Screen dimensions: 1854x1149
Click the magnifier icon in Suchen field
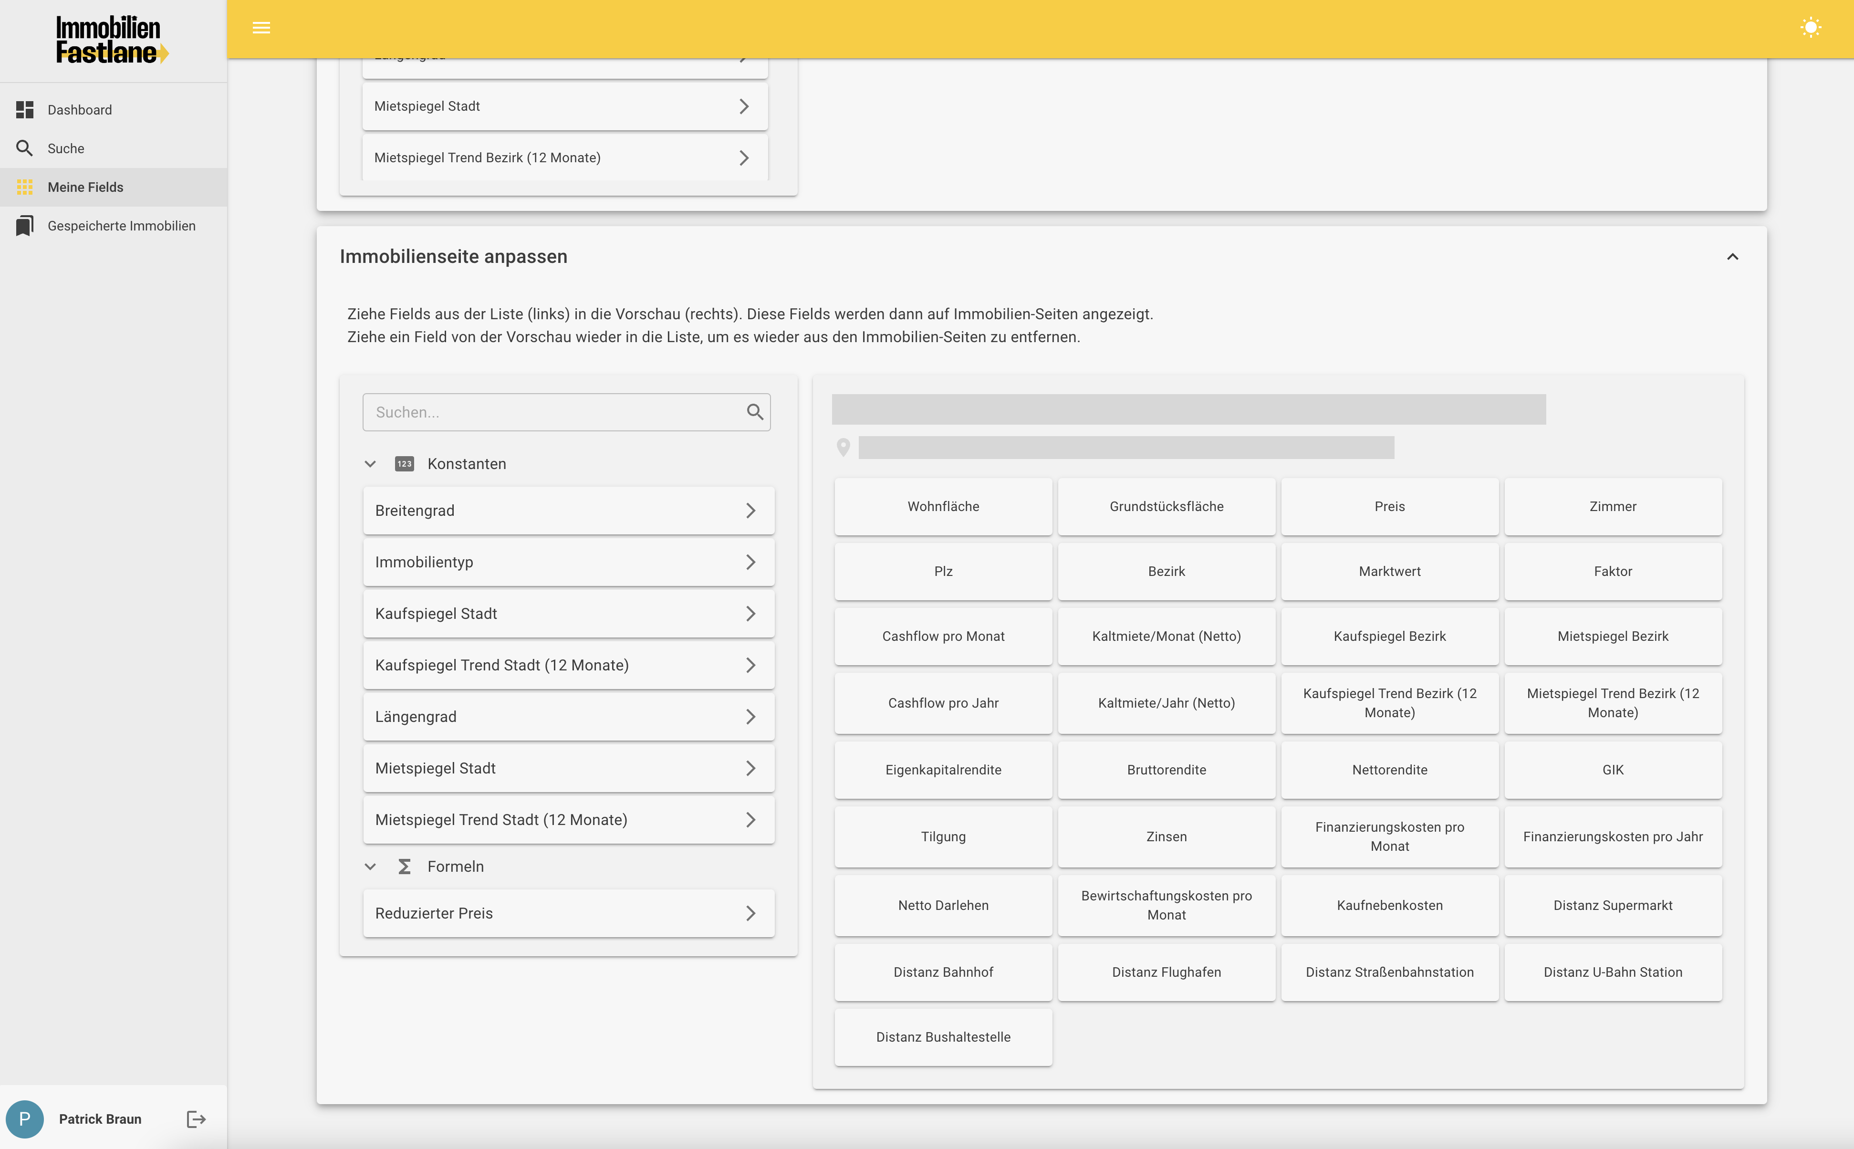754,412
